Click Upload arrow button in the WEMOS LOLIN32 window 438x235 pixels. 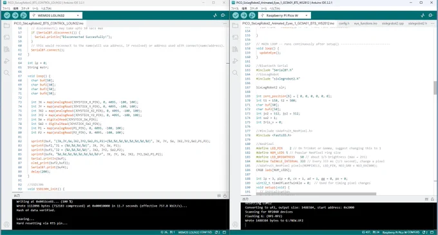(x=15, y=15)
